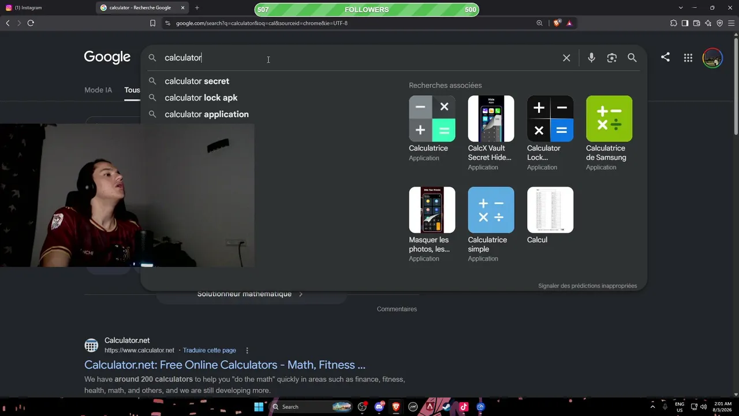Switch to the Instagram tab
Viewport: 739px width, 416px height.
pyautogui.click(x=47, y=8)
